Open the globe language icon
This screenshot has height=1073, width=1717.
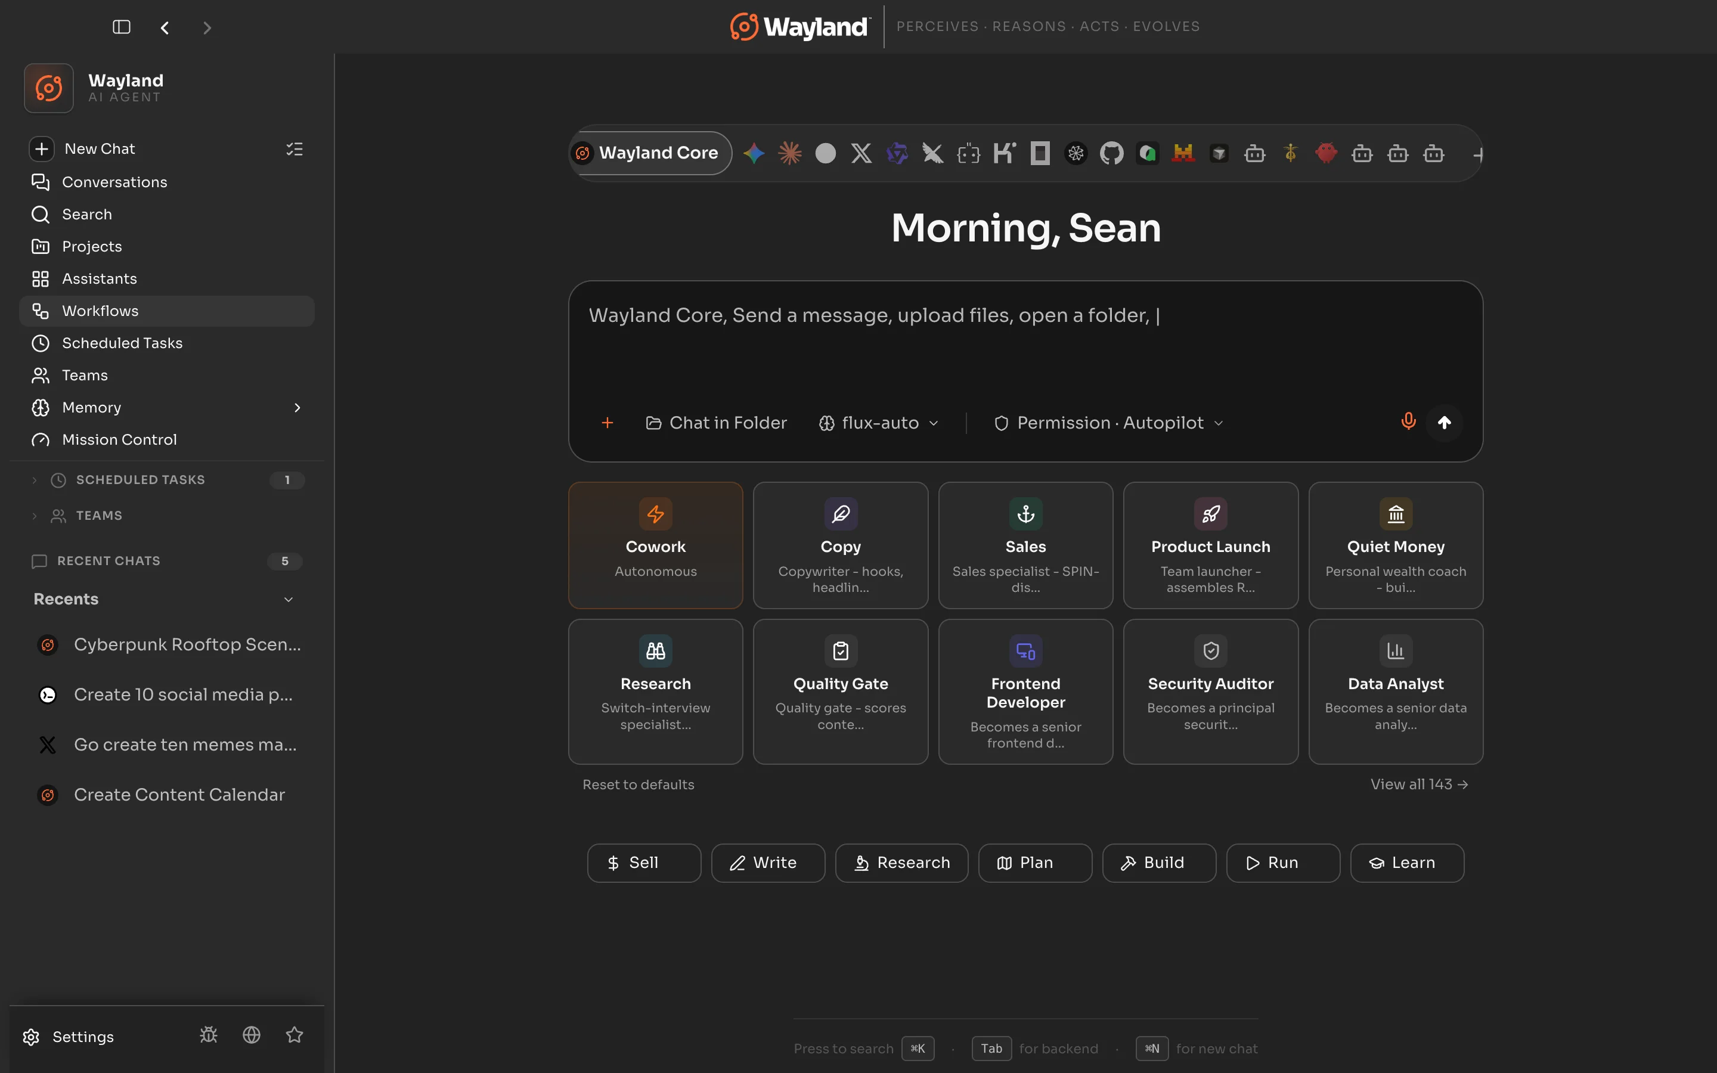pos(251,1035)
